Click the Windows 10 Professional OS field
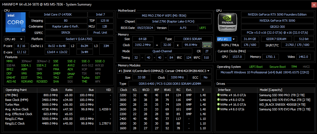This screenshot has height=134, width=317. point(265,75)
